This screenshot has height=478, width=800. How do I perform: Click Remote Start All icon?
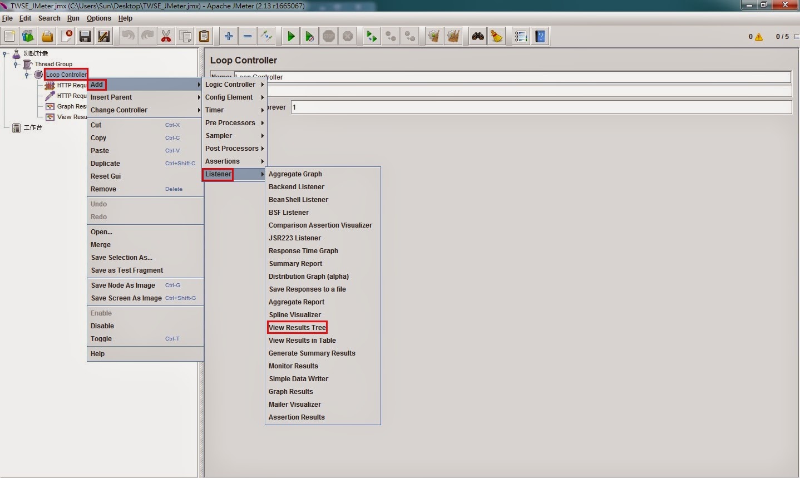[x=371, y=36]
